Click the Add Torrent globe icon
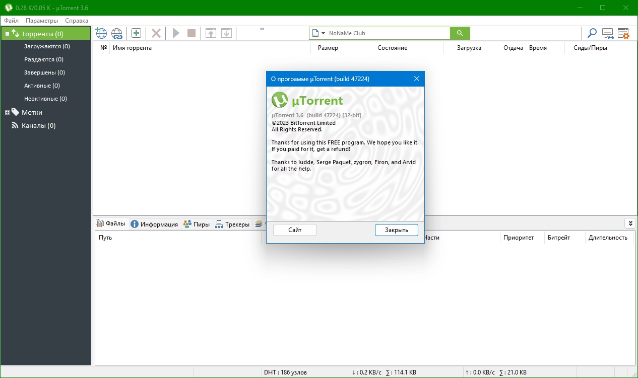 [101, 33]
